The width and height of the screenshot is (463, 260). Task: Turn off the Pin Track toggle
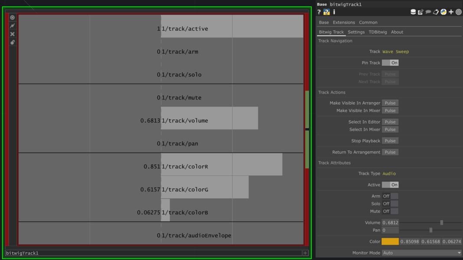390,63
